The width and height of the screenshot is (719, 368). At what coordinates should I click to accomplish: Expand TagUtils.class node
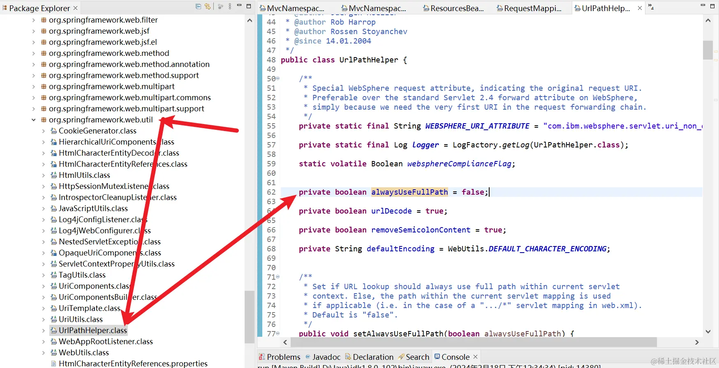pyautogui.click(x=44, y=275)
